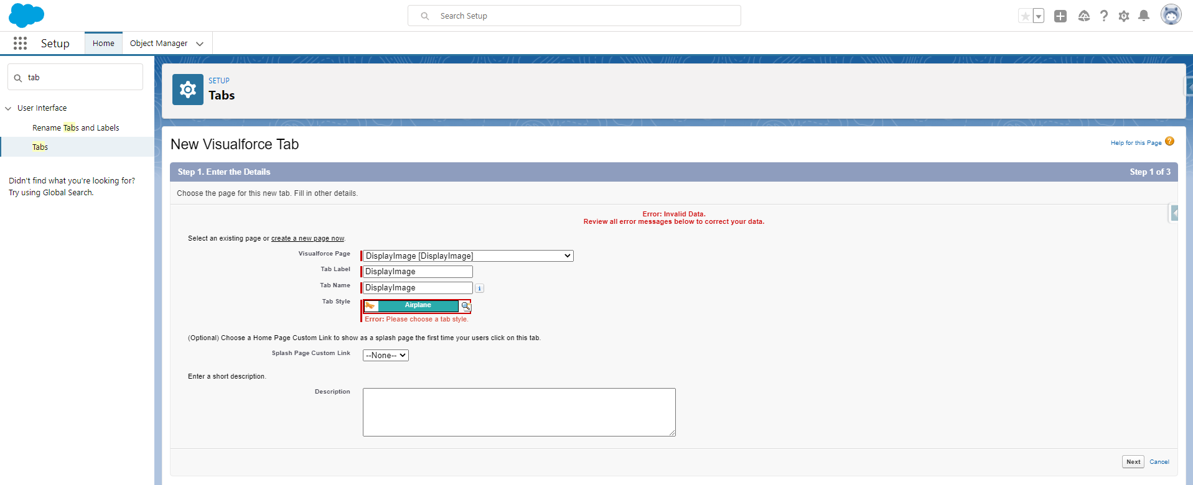
Task: Open the user profile avatar
Action: pos(1171,15)
